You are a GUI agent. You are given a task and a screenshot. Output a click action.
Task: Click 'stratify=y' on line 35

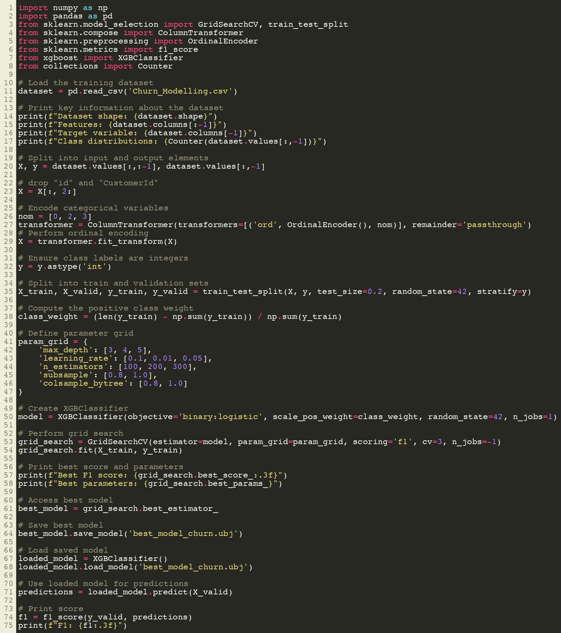pyautogui.click(x=502, y=292)
